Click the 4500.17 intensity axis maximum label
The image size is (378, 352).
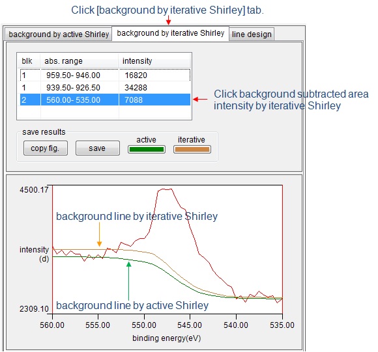pos(34,190)
